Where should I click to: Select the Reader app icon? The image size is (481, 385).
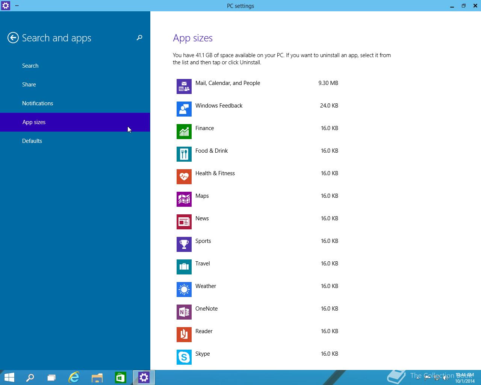point(184,335)
